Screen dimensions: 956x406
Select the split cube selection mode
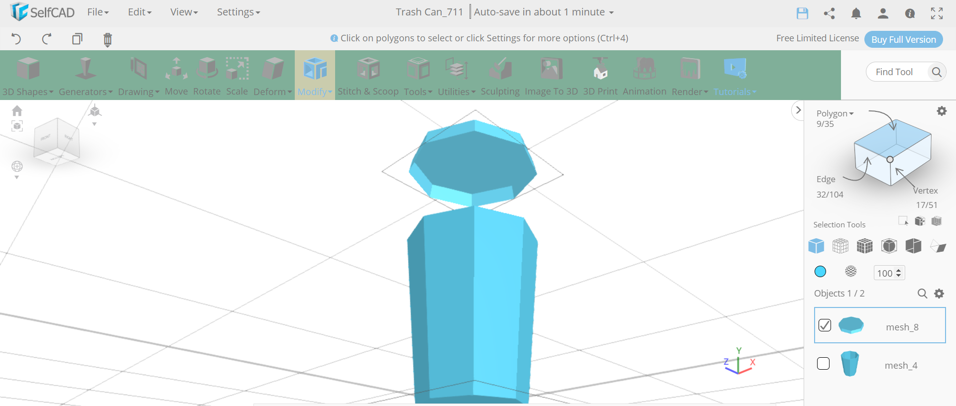pyautogui.click(x=914, y=246)
